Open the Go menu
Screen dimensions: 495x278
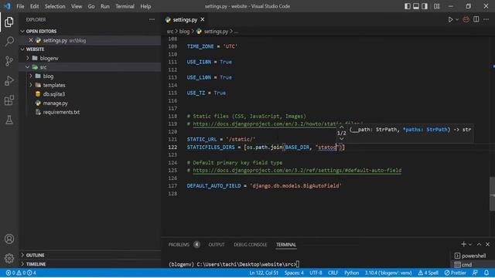click(x=91, y=6)
